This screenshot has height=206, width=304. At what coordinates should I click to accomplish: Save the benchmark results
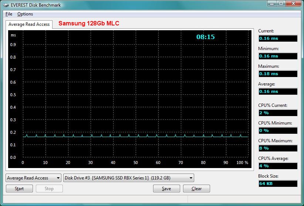point(166,189)
